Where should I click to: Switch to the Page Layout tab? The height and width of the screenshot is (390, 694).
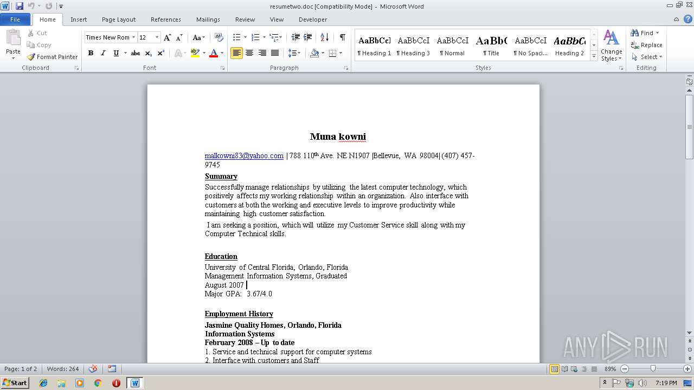(x=119, y=19)
